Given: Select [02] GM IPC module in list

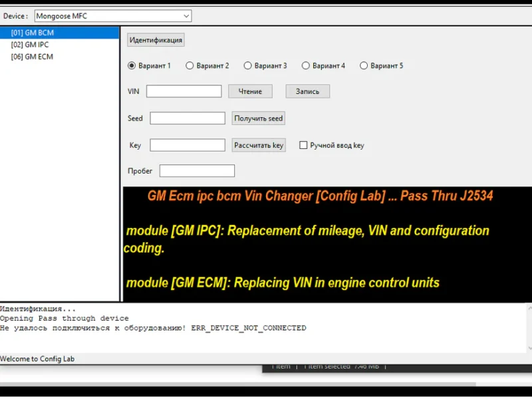Looking at the screenshot, I should click(x=30, y=45).
